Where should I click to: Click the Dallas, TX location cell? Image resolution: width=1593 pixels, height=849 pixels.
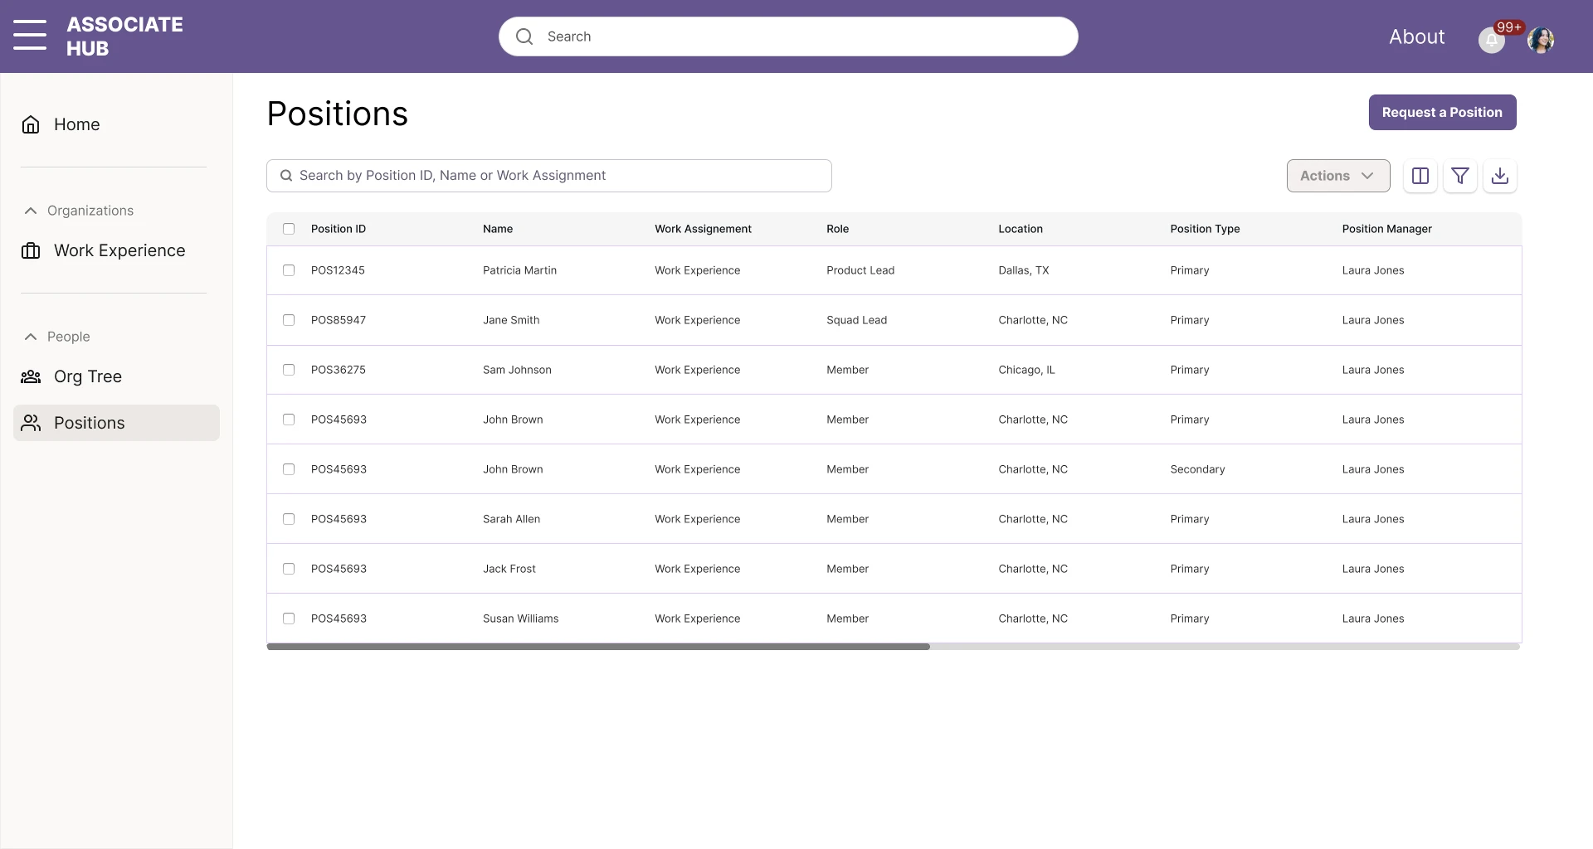point(1024,270)
